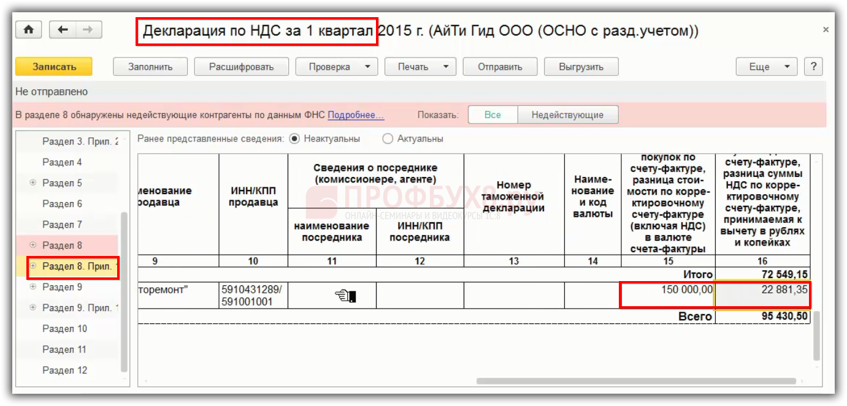Open the Еще dropdown menu

point(766,67)
